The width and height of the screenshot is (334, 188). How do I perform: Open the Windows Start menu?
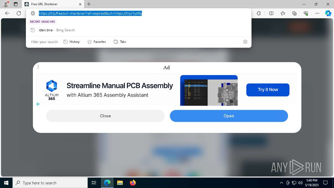tap(6, 183)
